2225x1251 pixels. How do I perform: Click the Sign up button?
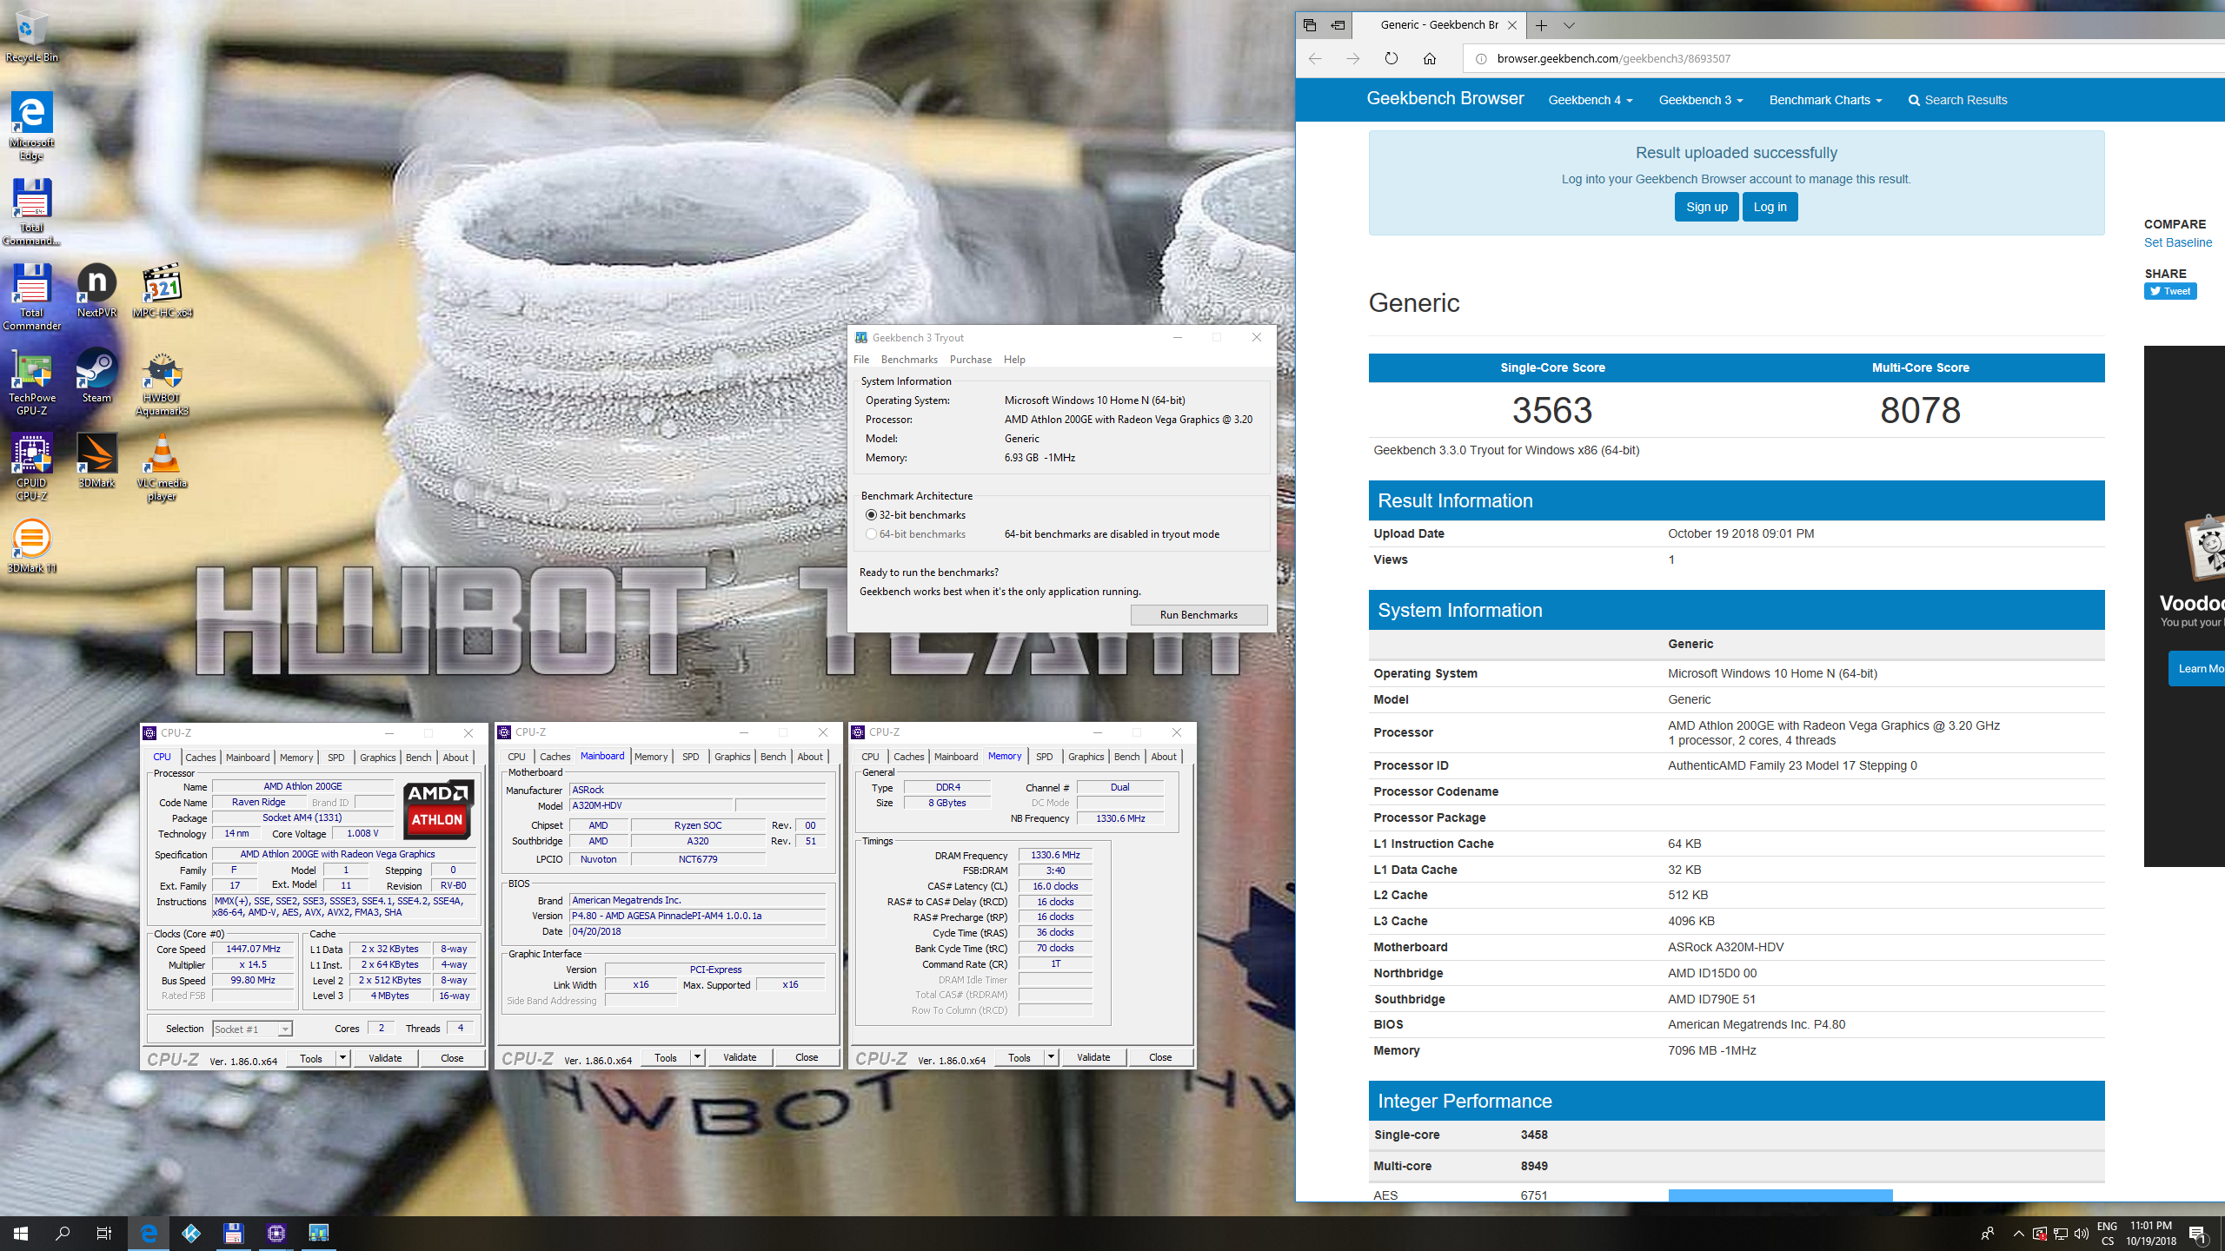(x=1706, y=207)
